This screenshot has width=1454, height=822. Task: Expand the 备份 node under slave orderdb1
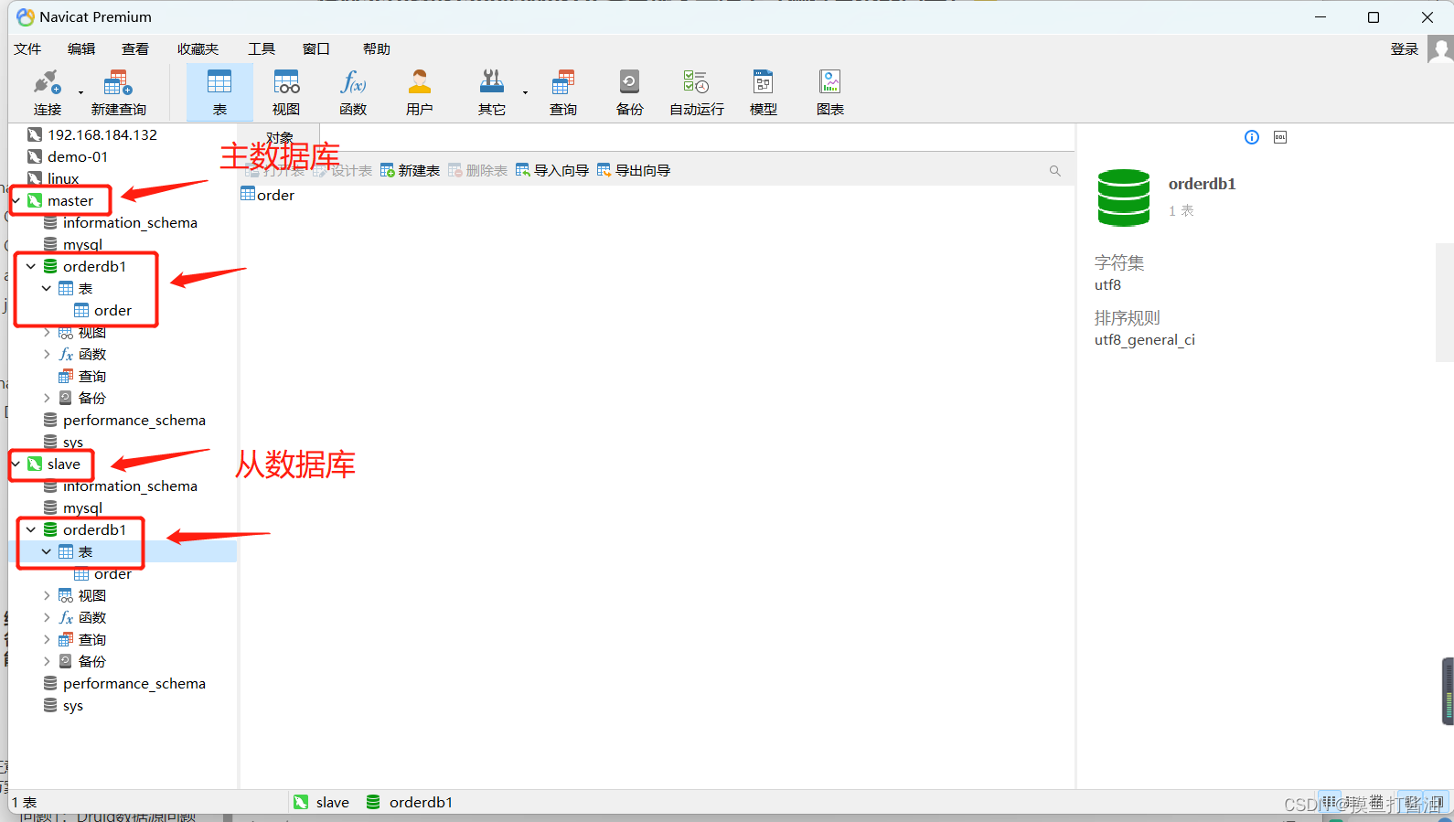[47, 661]
